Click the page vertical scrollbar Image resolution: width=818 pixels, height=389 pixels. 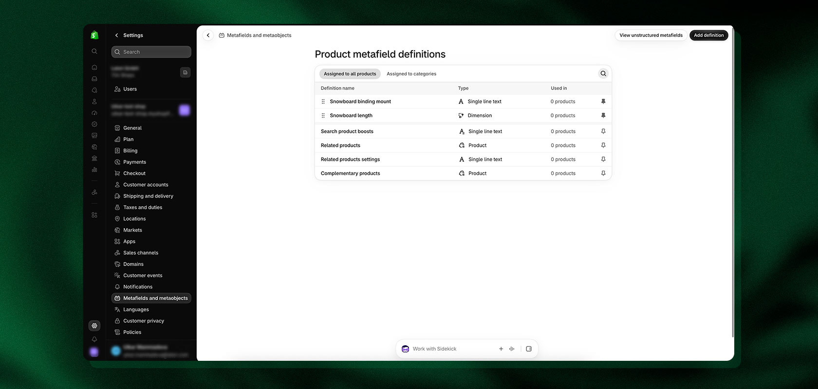pyautogui.click(x=732, y=183)
